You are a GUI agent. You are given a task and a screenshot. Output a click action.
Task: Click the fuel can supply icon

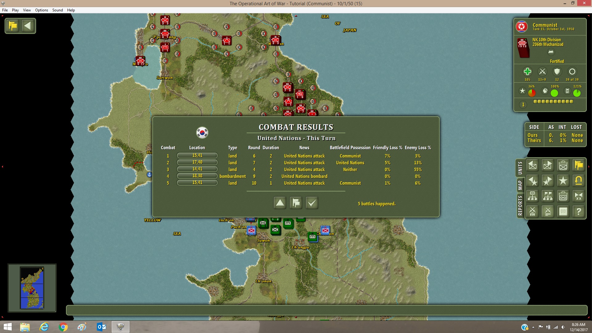click(x=567, y=91)
